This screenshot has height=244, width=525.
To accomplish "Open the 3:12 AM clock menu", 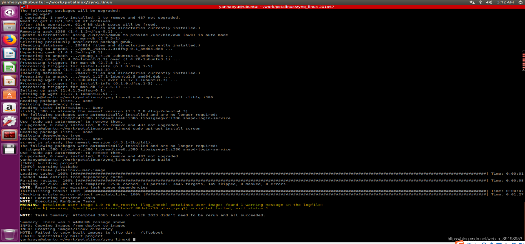I will 505,2.
